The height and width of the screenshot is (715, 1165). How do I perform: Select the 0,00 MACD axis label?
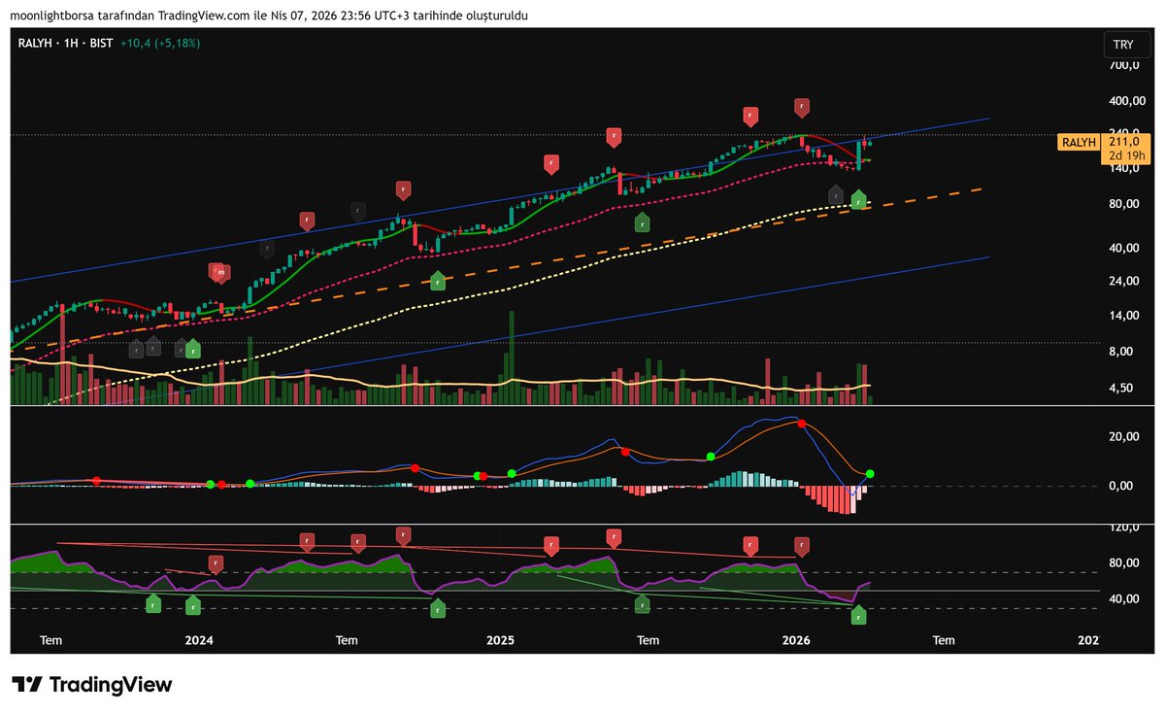click(1122, 486)
